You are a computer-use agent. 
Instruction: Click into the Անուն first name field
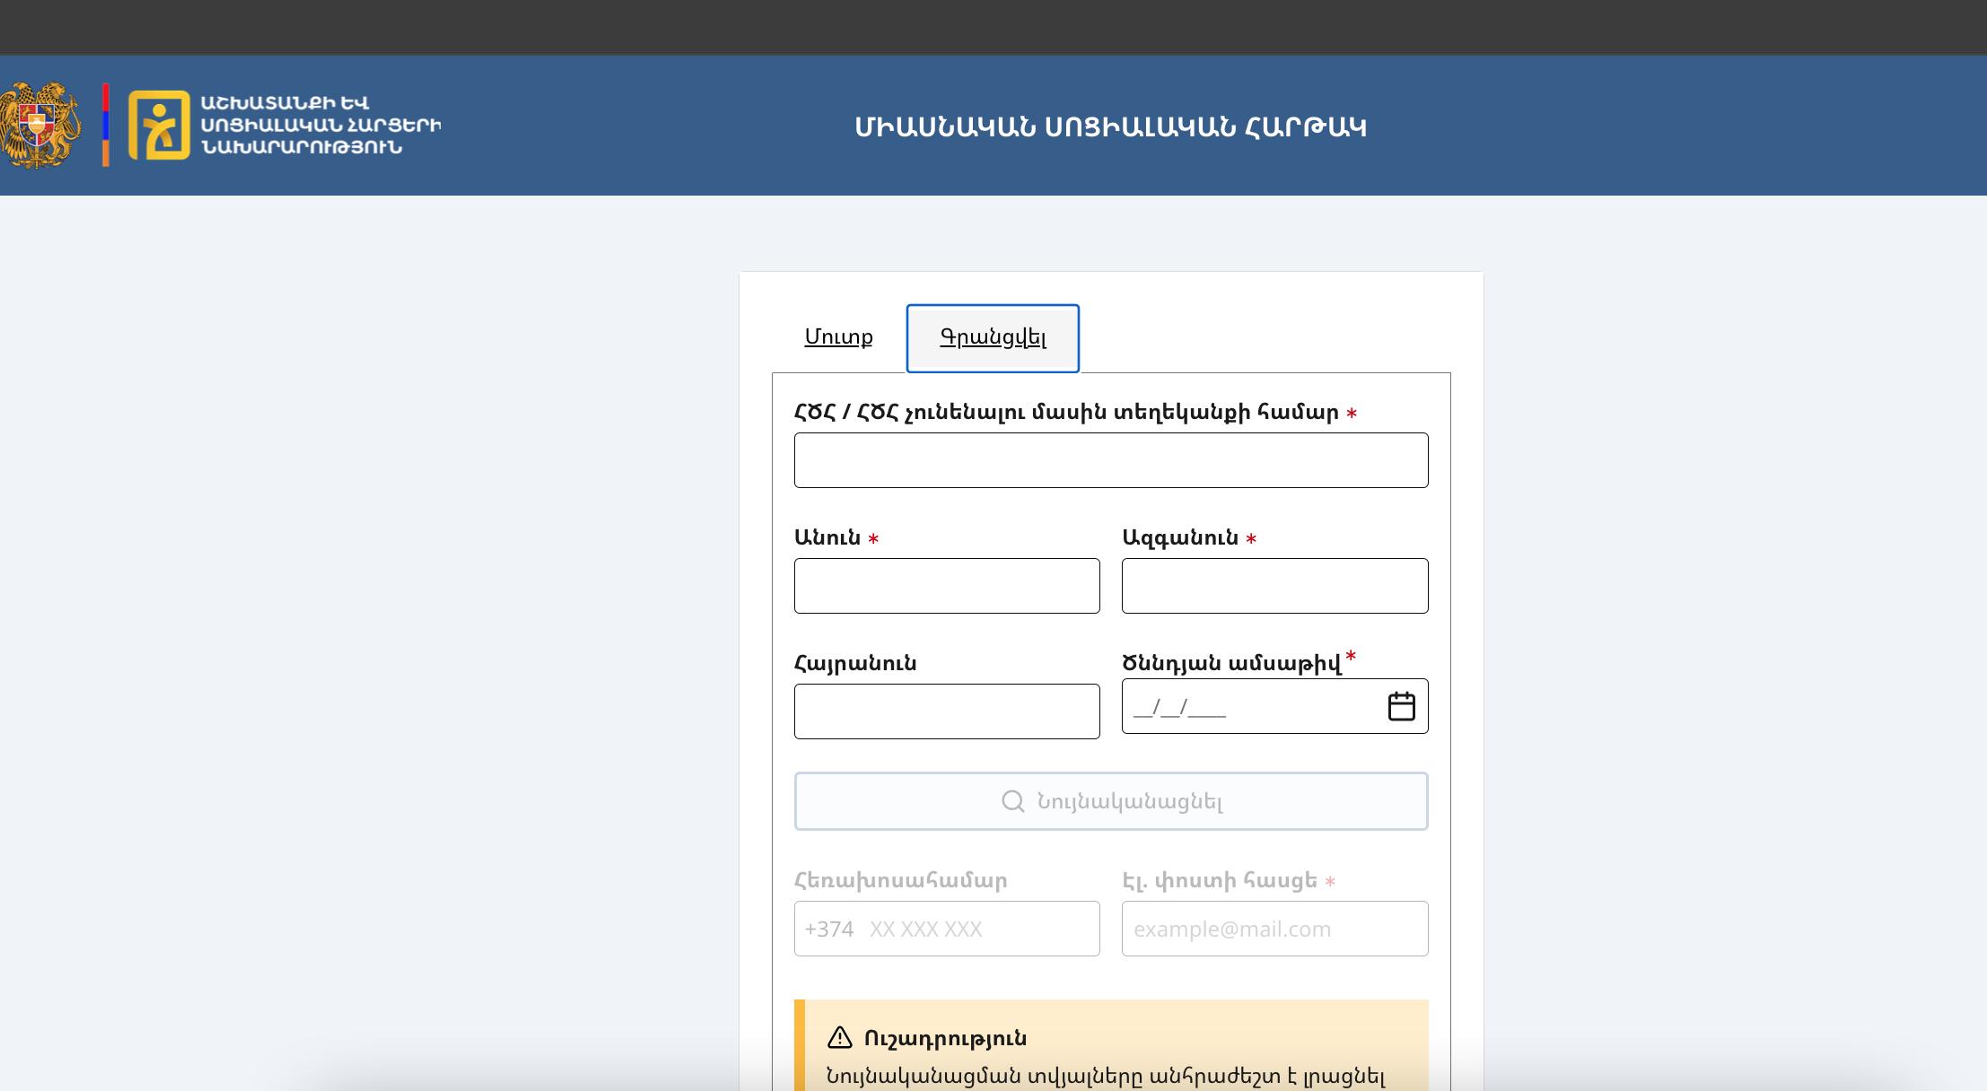[x=947, y=586]
